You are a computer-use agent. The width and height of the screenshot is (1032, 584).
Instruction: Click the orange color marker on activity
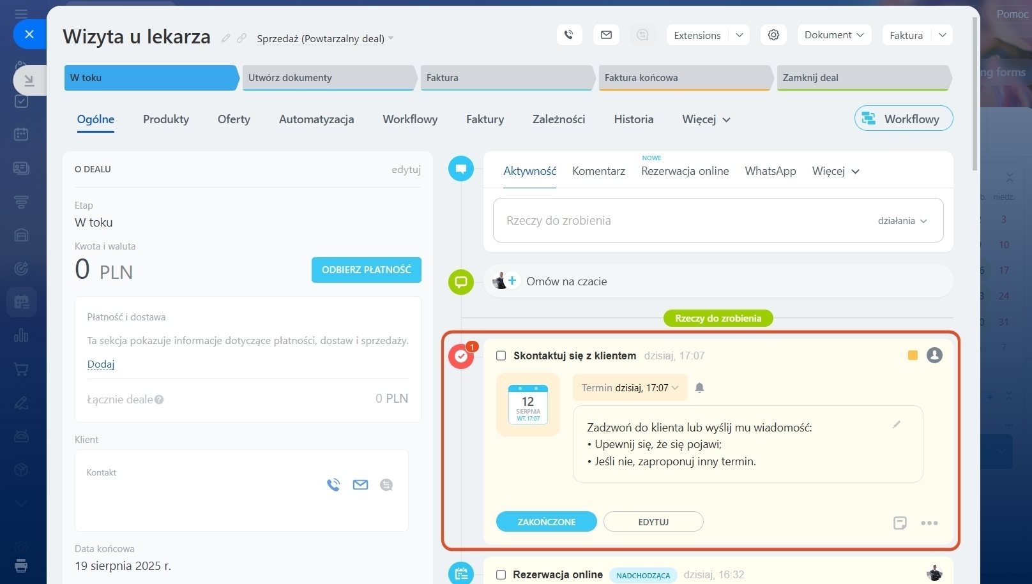pos(913,356)
